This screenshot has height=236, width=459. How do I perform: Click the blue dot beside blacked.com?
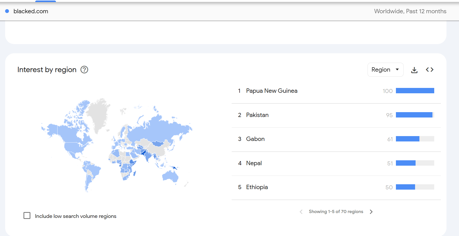point(7,11)
